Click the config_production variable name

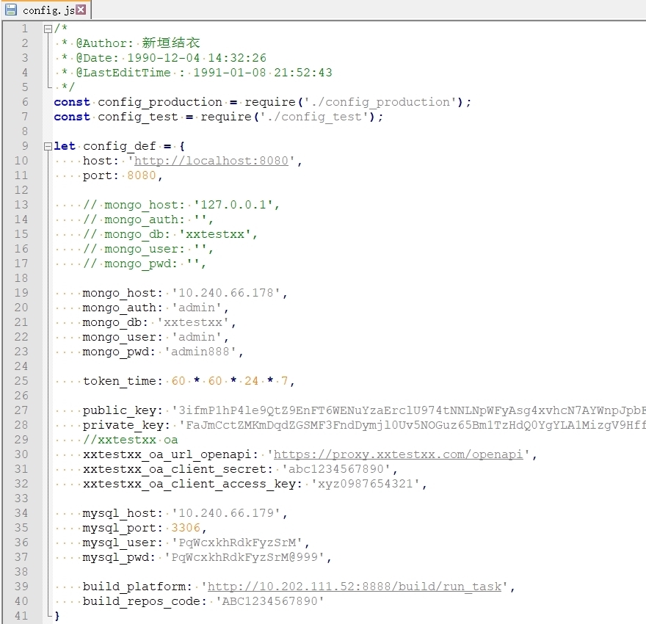pyautogui.click(x=160, y=102)
